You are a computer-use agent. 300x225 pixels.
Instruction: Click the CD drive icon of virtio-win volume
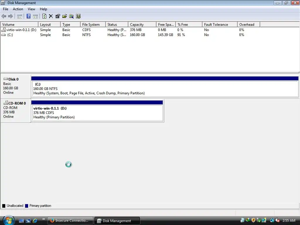point(4,30)
